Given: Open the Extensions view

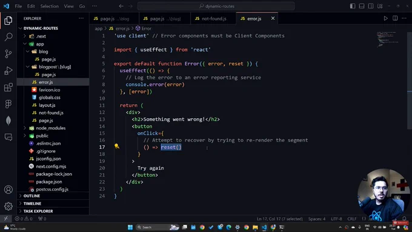Looking at the screenshot, I should click(8, 87).
